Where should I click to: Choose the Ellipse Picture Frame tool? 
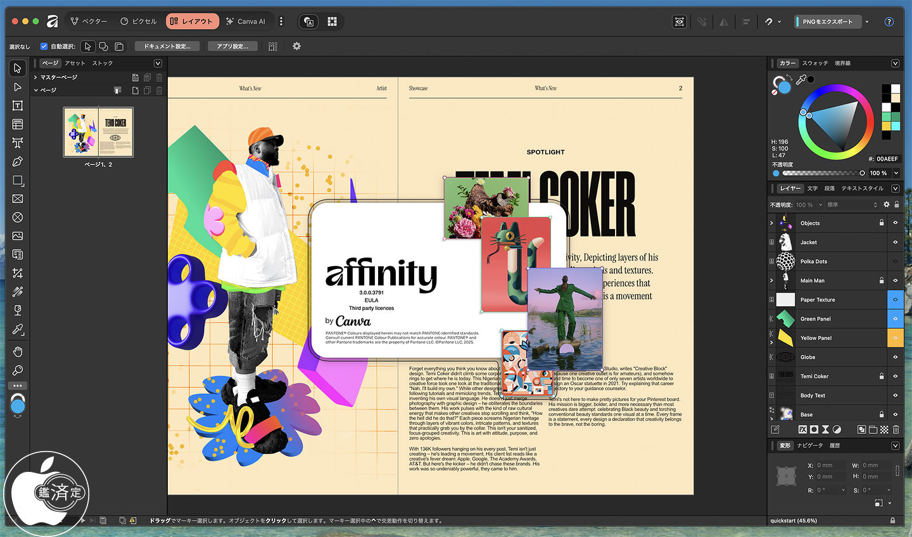tap(18, 218)
